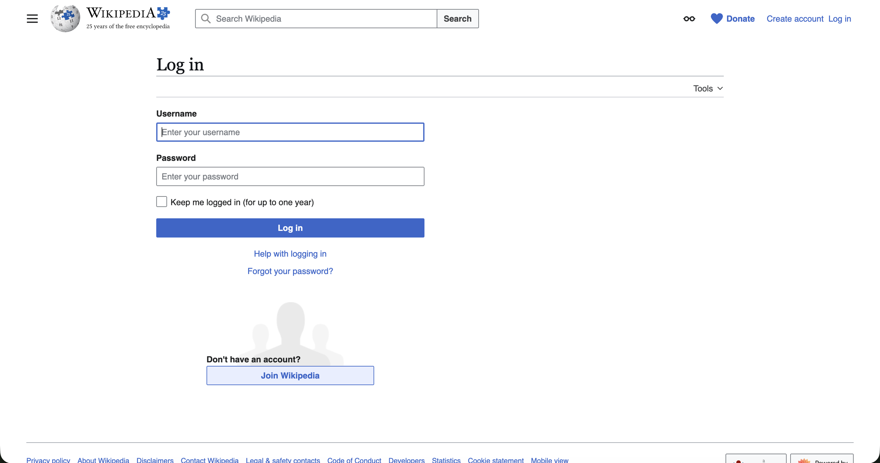
Task: Click the Wikipedia globe logo
Action: point(65,19)
